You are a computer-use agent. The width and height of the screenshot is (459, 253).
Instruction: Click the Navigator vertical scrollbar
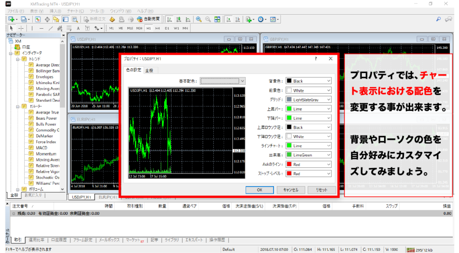[x=62, y=116]
